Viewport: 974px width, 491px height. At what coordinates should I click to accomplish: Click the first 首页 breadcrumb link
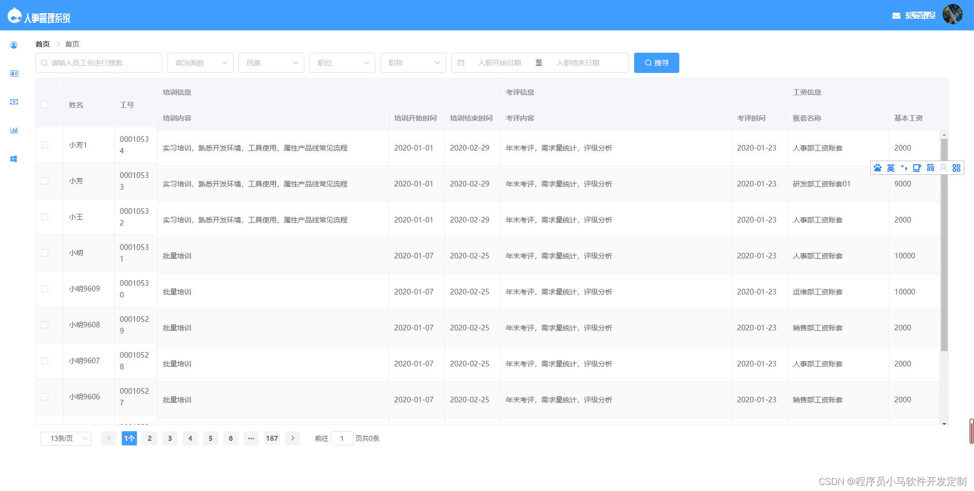coord(43,44)
